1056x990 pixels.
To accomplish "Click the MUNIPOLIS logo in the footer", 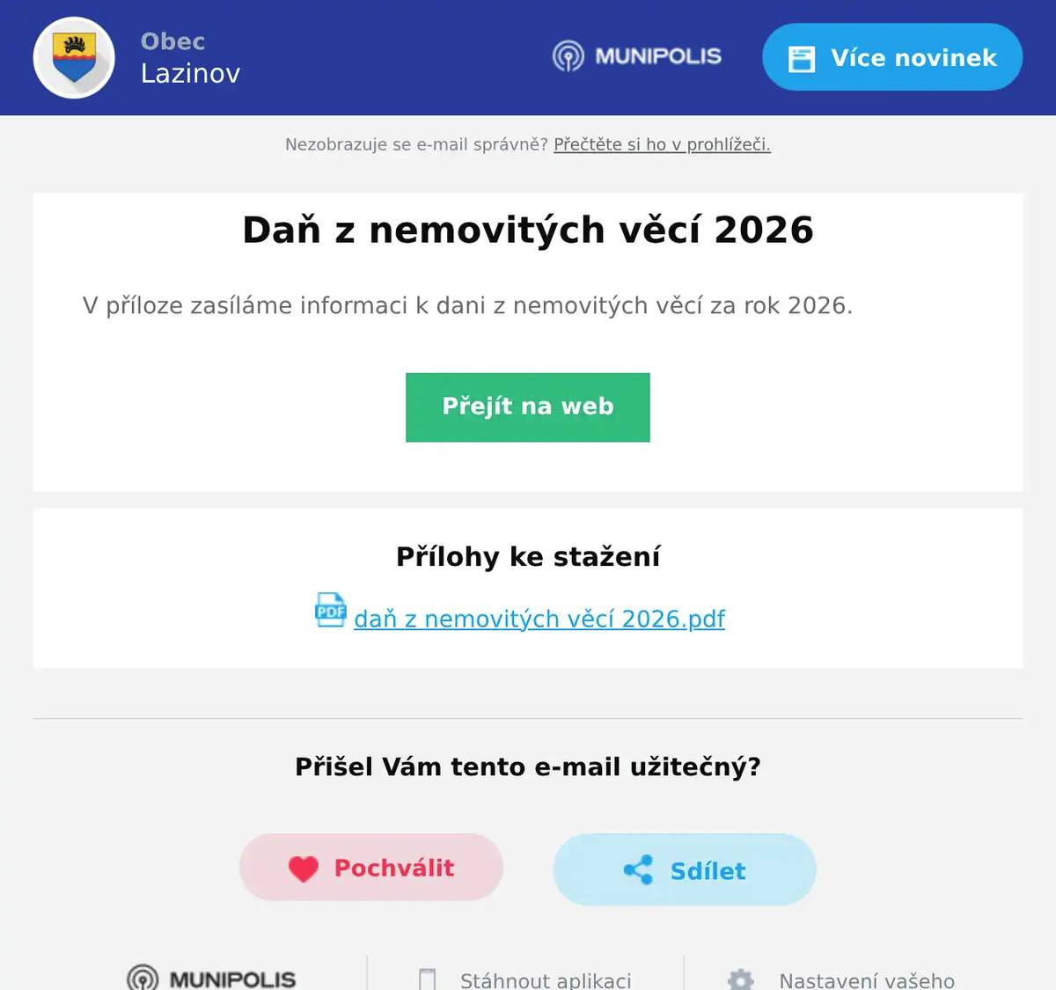I will (211, 978).
